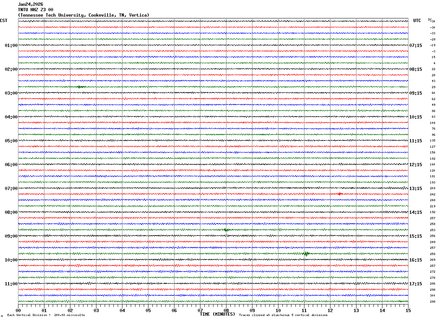Viewport: 437px width, 320px height.
Task: Click the 15:15 UTC time label
Action: click(416, 236)
